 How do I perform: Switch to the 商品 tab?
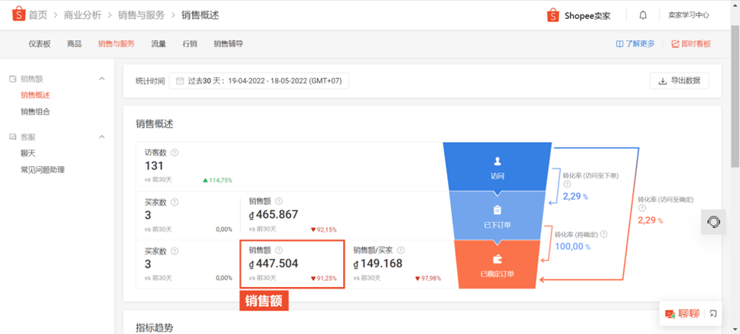(74, 44)
